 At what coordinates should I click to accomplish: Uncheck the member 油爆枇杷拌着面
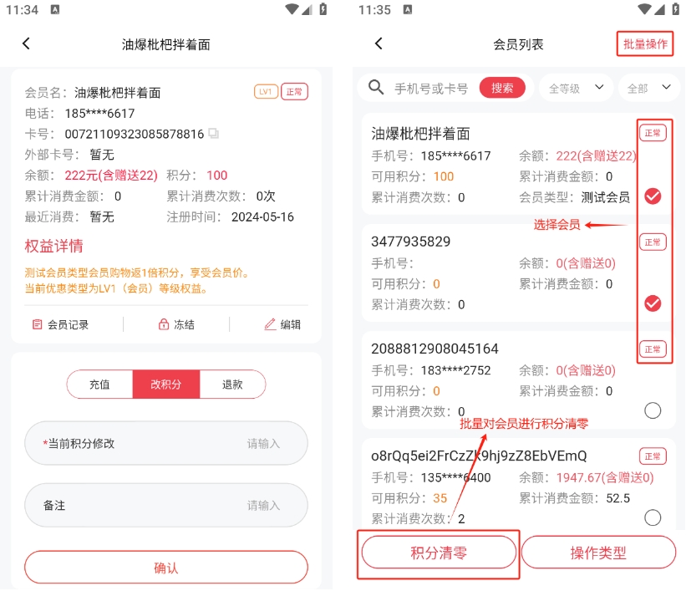653,196
